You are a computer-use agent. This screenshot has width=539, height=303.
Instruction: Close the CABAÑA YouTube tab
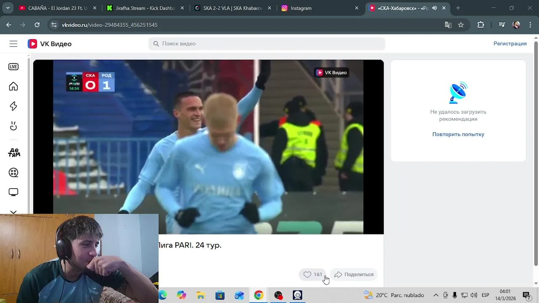click(94, 8)
